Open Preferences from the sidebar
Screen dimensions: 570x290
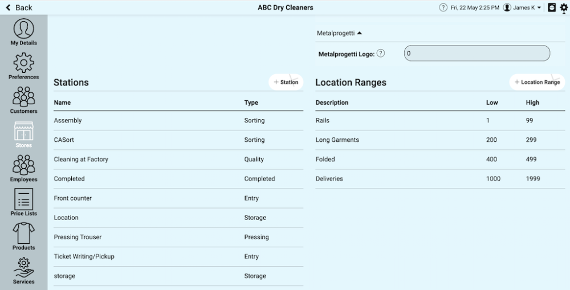pyautogui.click(x=23, y=66)
